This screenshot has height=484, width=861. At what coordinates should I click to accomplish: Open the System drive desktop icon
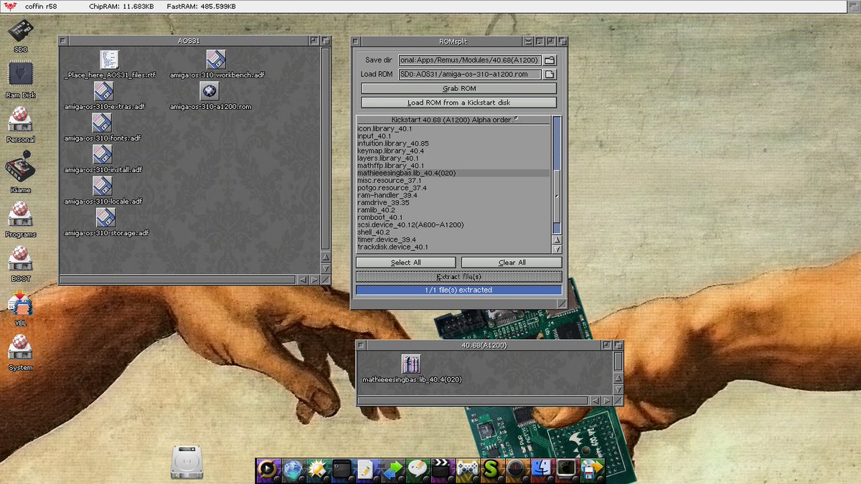(21, 347)
